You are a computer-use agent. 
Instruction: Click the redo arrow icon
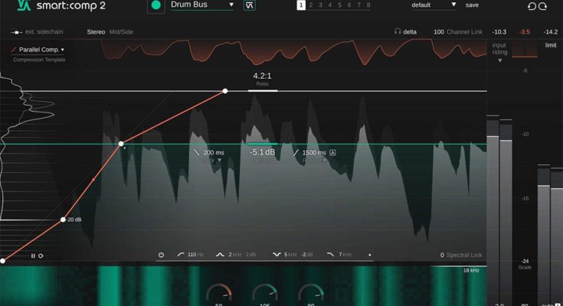pos(545,6)
